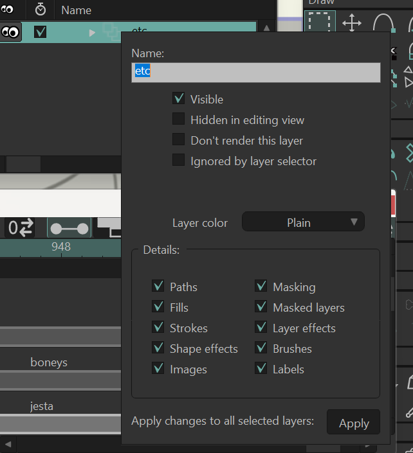
Task: Pick the Add Point arc tool
Action: click(x=384, y=22)
